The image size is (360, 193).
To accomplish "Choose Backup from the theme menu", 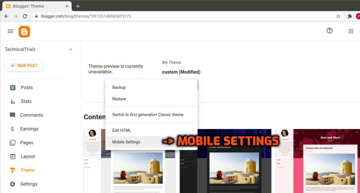I will [x=151, y=87].
